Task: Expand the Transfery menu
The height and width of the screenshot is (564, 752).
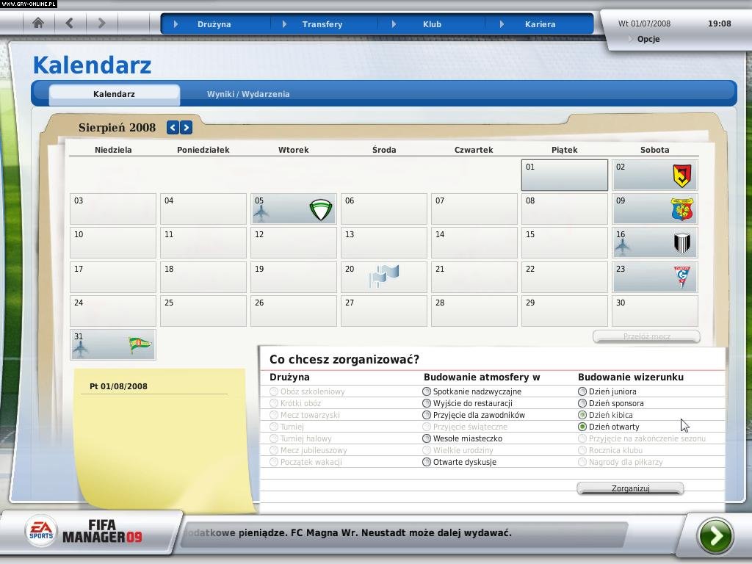Action: pos(322,24)
